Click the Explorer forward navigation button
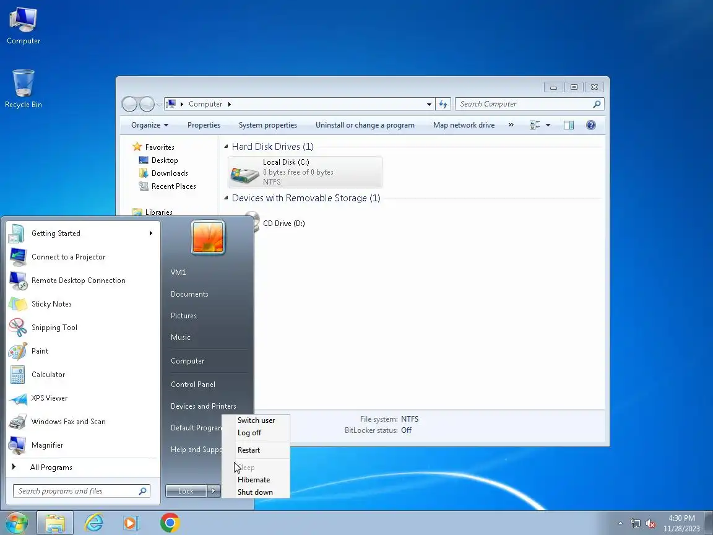 (x=147, y=104)
